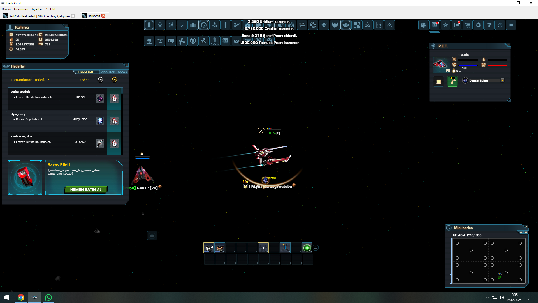
Task: Switch to the DarkOrbit Reloaded browser tab
Action: (x=39, y=16)
